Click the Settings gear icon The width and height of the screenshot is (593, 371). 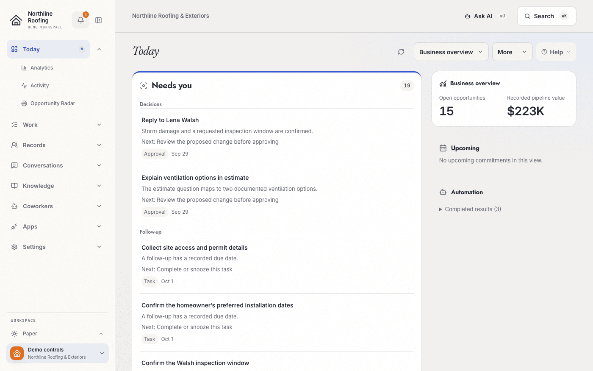click(14, 247)
